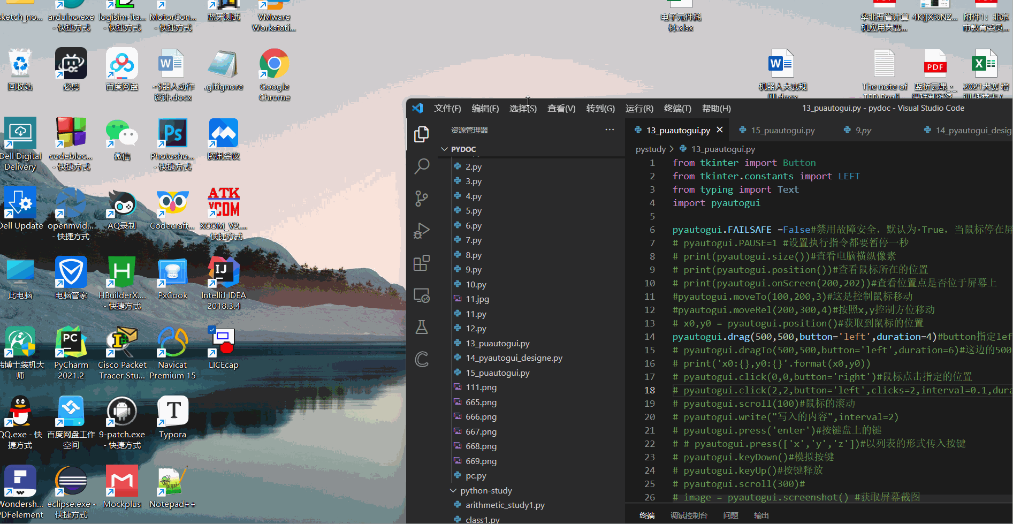Place cursor on 'import pyautogui' code line

[x=717, y=203]
